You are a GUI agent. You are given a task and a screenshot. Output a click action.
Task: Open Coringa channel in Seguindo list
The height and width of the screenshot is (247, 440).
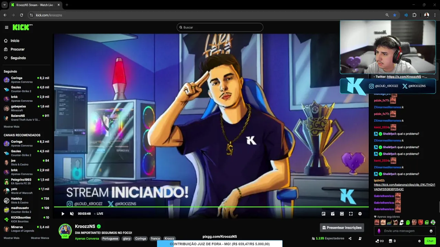tap(26, 80)
